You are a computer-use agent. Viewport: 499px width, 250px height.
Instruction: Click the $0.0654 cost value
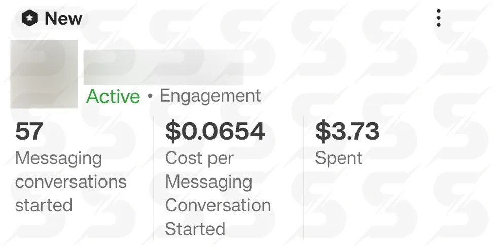click(215, 132)
